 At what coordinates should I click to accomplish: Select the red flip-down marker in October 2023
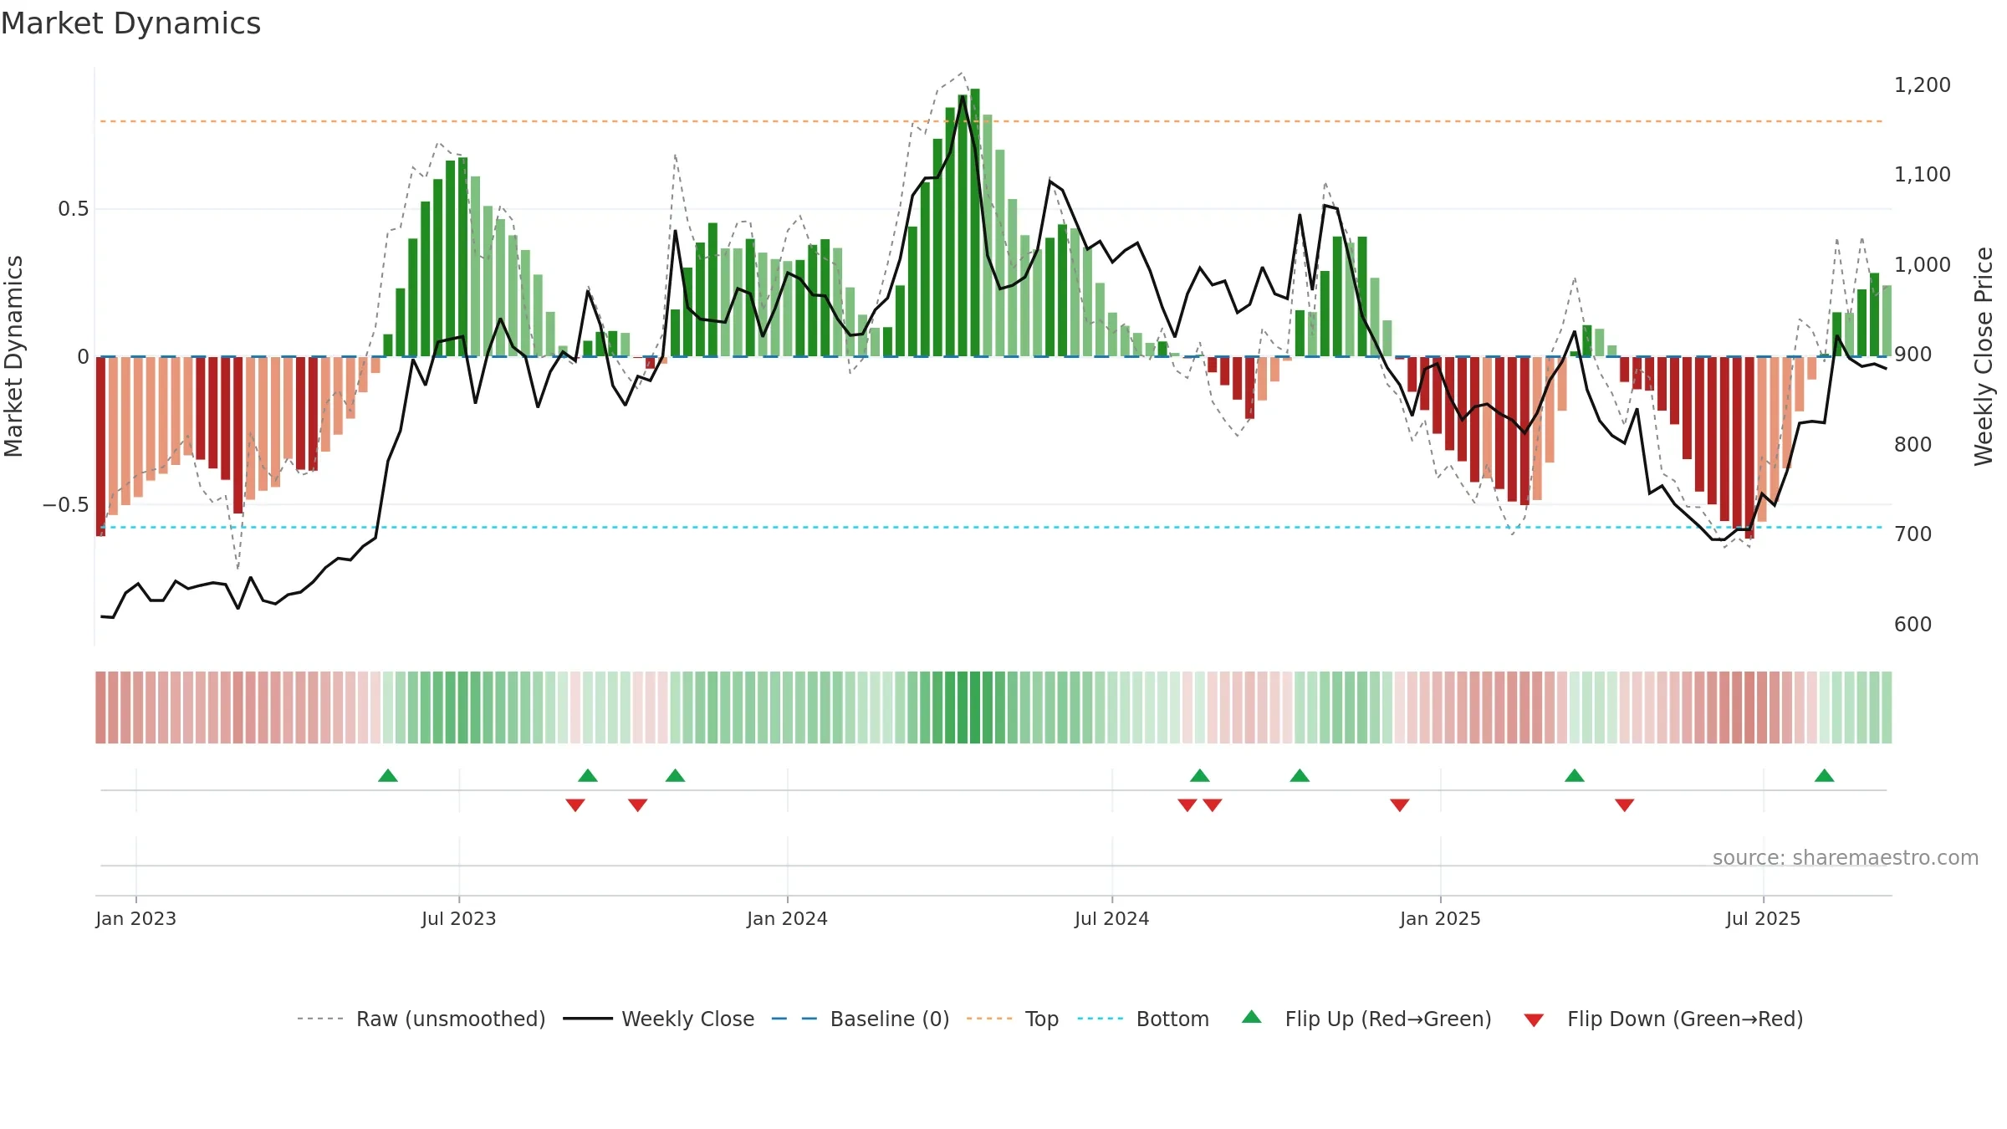coord(638,805)
